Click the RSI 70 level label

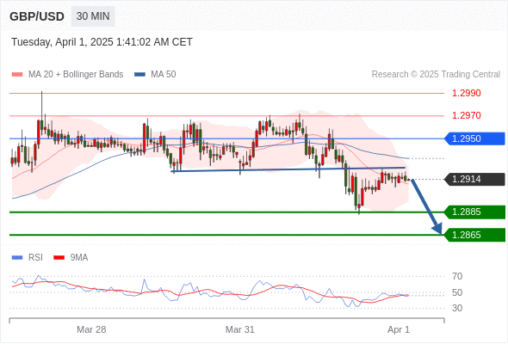tap(457, 276)
